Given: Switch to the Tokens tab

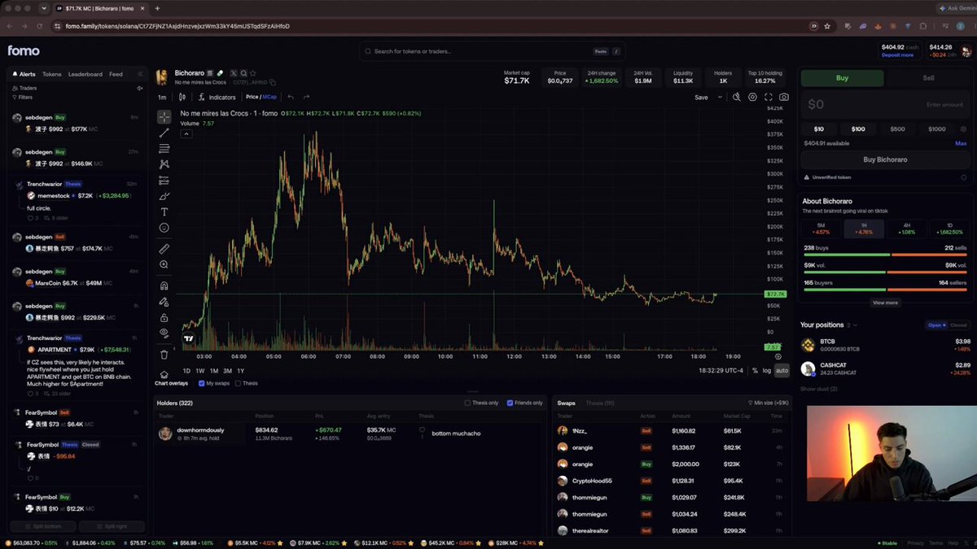Looking at the screenshot, I should tap(51, 74).
